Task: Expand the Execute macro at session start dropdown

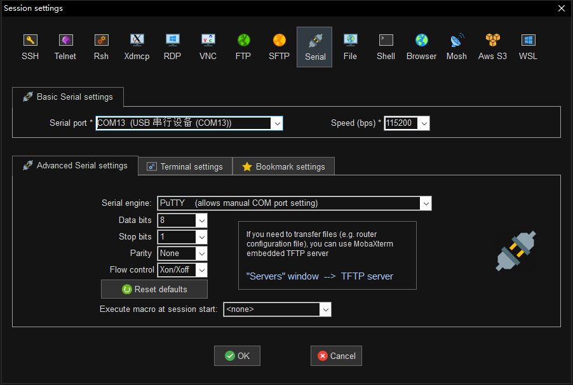Action: point(325,309)
